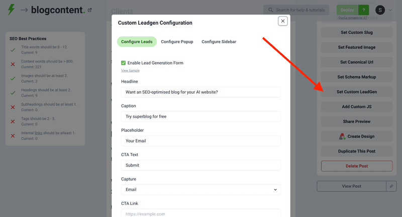This screenshot has height=217, width=402.
Task: Click the green question mark help button
Action: click(364, 10)
